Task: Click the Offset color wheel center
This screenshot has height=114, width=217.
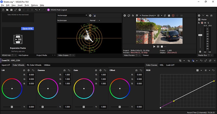Action: (120, 89)
